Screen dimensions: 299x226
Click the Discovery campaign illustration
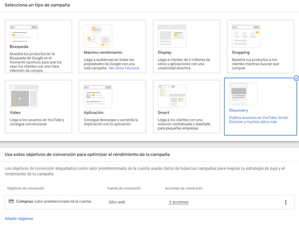coord(243,94)
